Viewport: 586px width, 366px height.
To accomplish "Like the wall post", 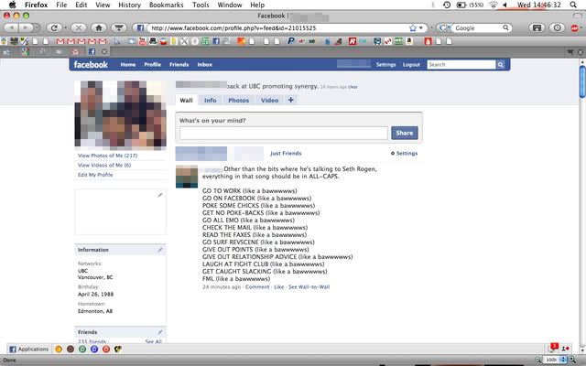I will 278,286.
